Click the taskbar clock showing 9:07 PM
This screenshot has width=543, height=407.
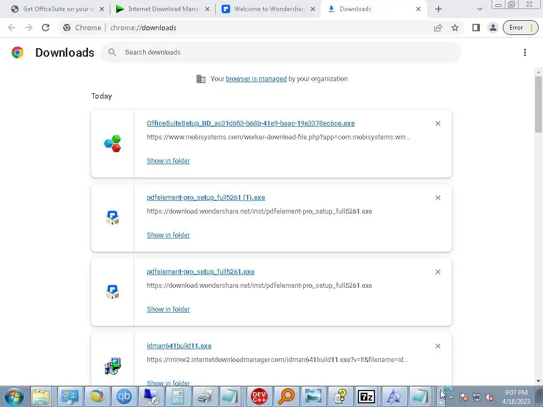516,397
